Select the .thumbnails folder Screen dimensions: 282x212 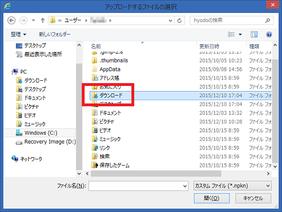(x=110, y=60)
